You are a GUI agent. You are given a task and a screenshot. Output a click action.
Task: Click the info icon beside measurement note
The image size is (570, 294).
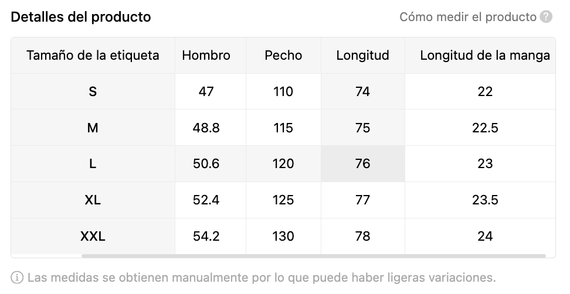(x=18, y=277)
